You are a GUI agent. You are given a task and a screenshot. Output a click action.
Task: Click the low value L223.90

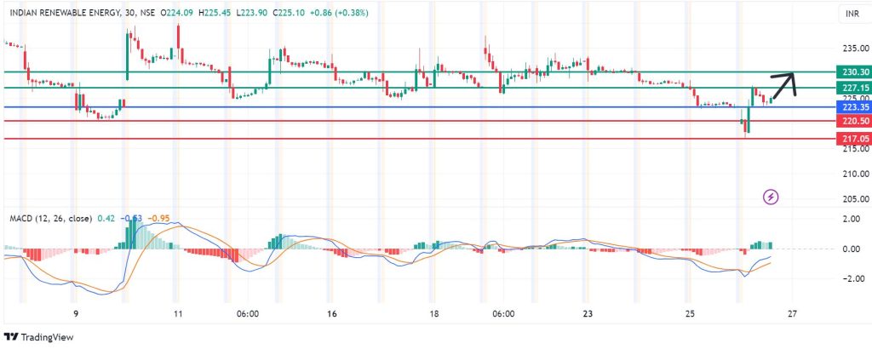pos(250,12)
